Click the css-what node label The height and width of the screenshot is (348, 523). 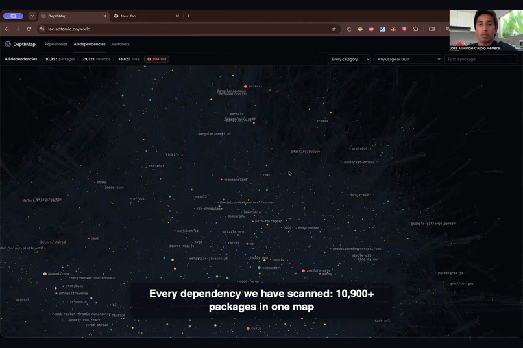coord(156,166)
